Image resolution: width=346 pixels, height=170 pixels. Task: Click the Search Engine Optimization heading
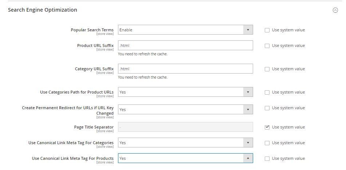pyautogui.click(x=43, y=10)
